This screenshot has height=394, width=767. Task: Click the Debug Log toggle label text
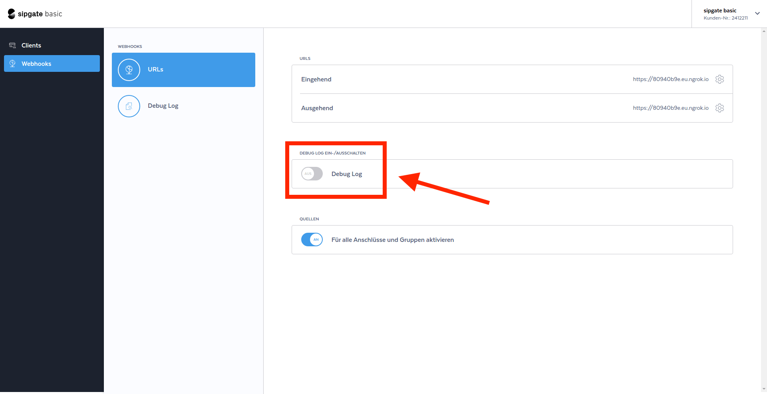347,174
